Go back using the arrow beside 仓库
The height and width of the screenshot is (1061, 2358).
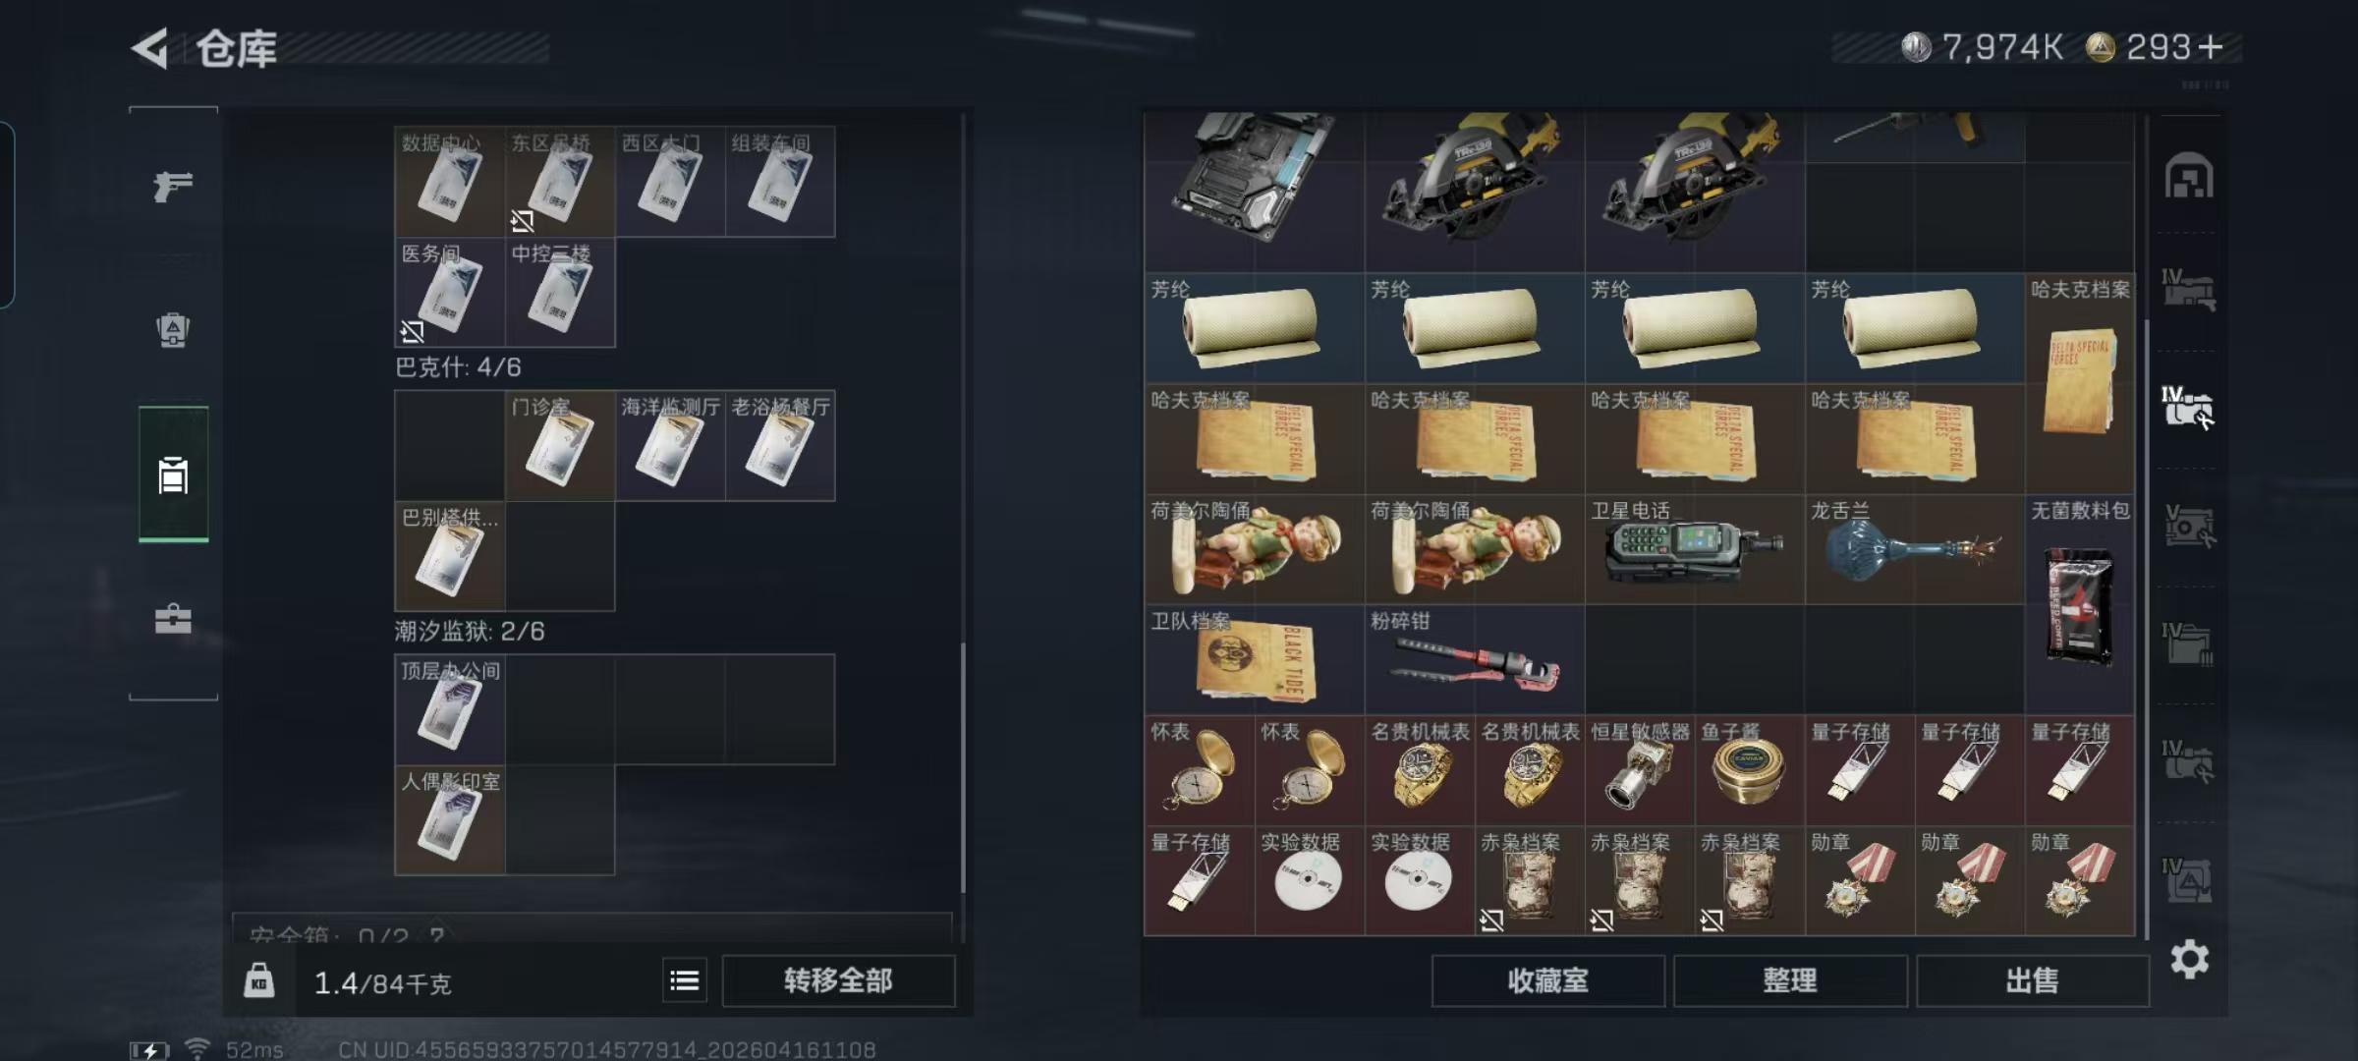pyautogui.click(x=150, y=48)
